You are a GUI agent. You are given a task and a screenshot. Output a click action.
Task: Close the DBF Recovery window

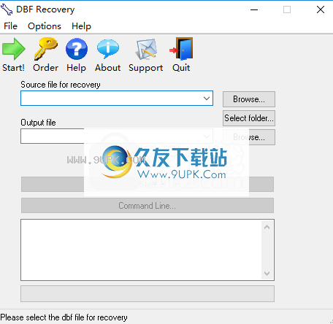321,9
